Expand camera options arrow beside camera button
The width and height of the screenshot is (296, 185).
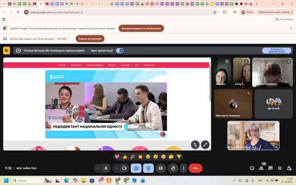(x=116, y=168)
